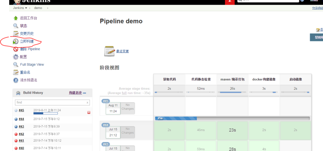Click the question mark icon beside 流水线语法
The height and width of the screenshot is (151, 323).
pos(16,80)
